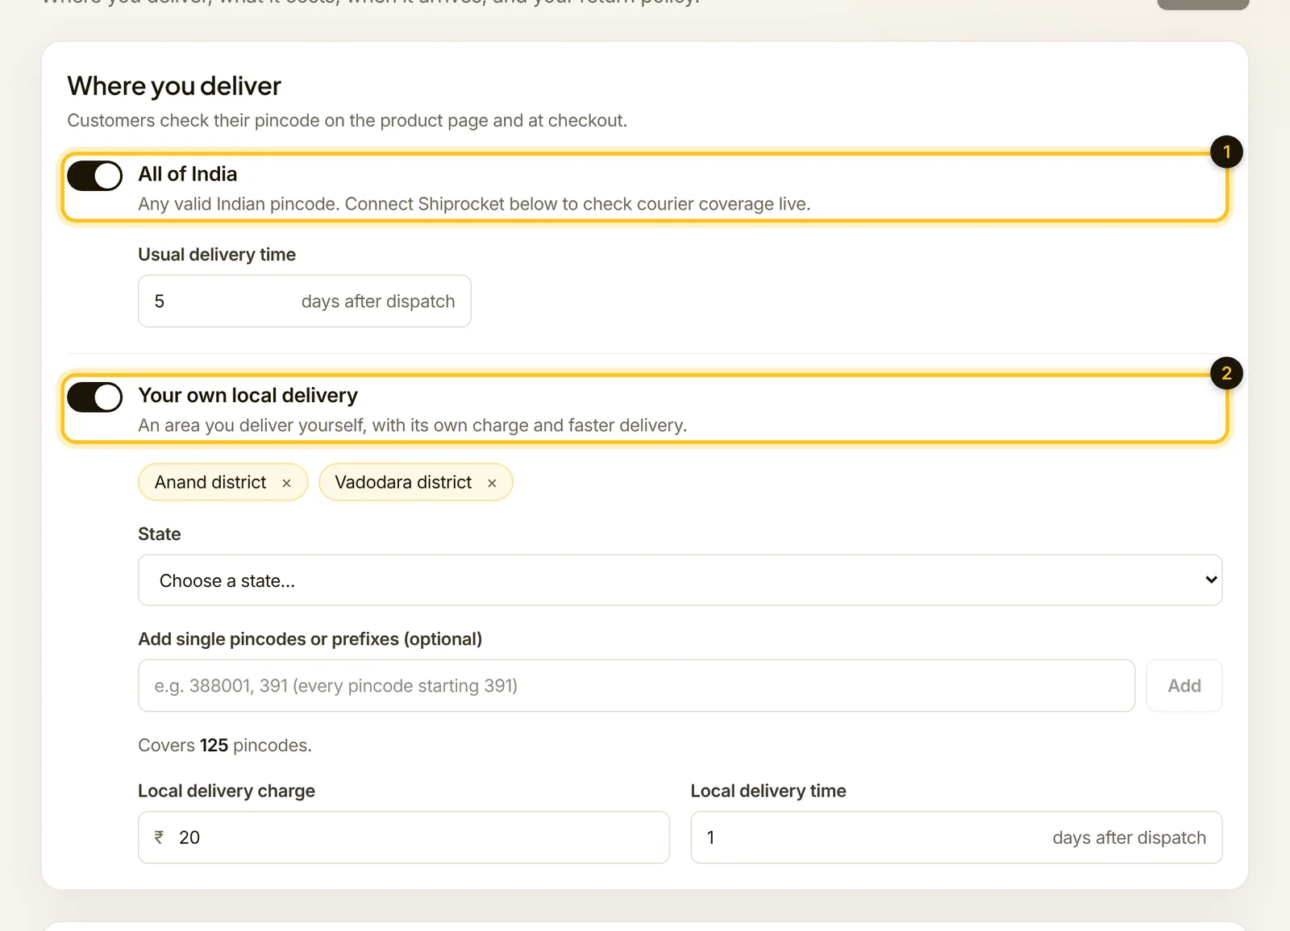Click the Connect Shiprocket description under All of India

click(x=474, y=204)
